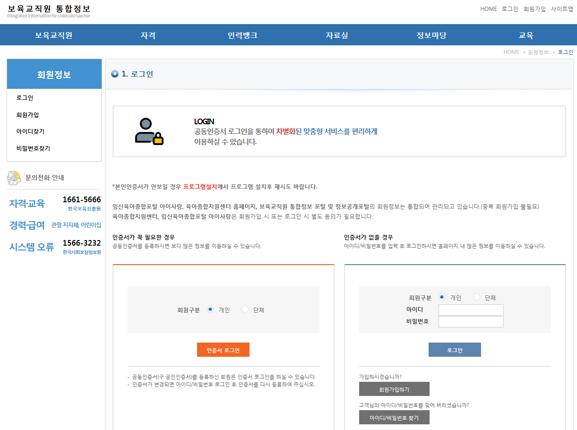Open the 자료실 navigation menu
This screenshot has height=430, width=577.
[x=336, y=34]
